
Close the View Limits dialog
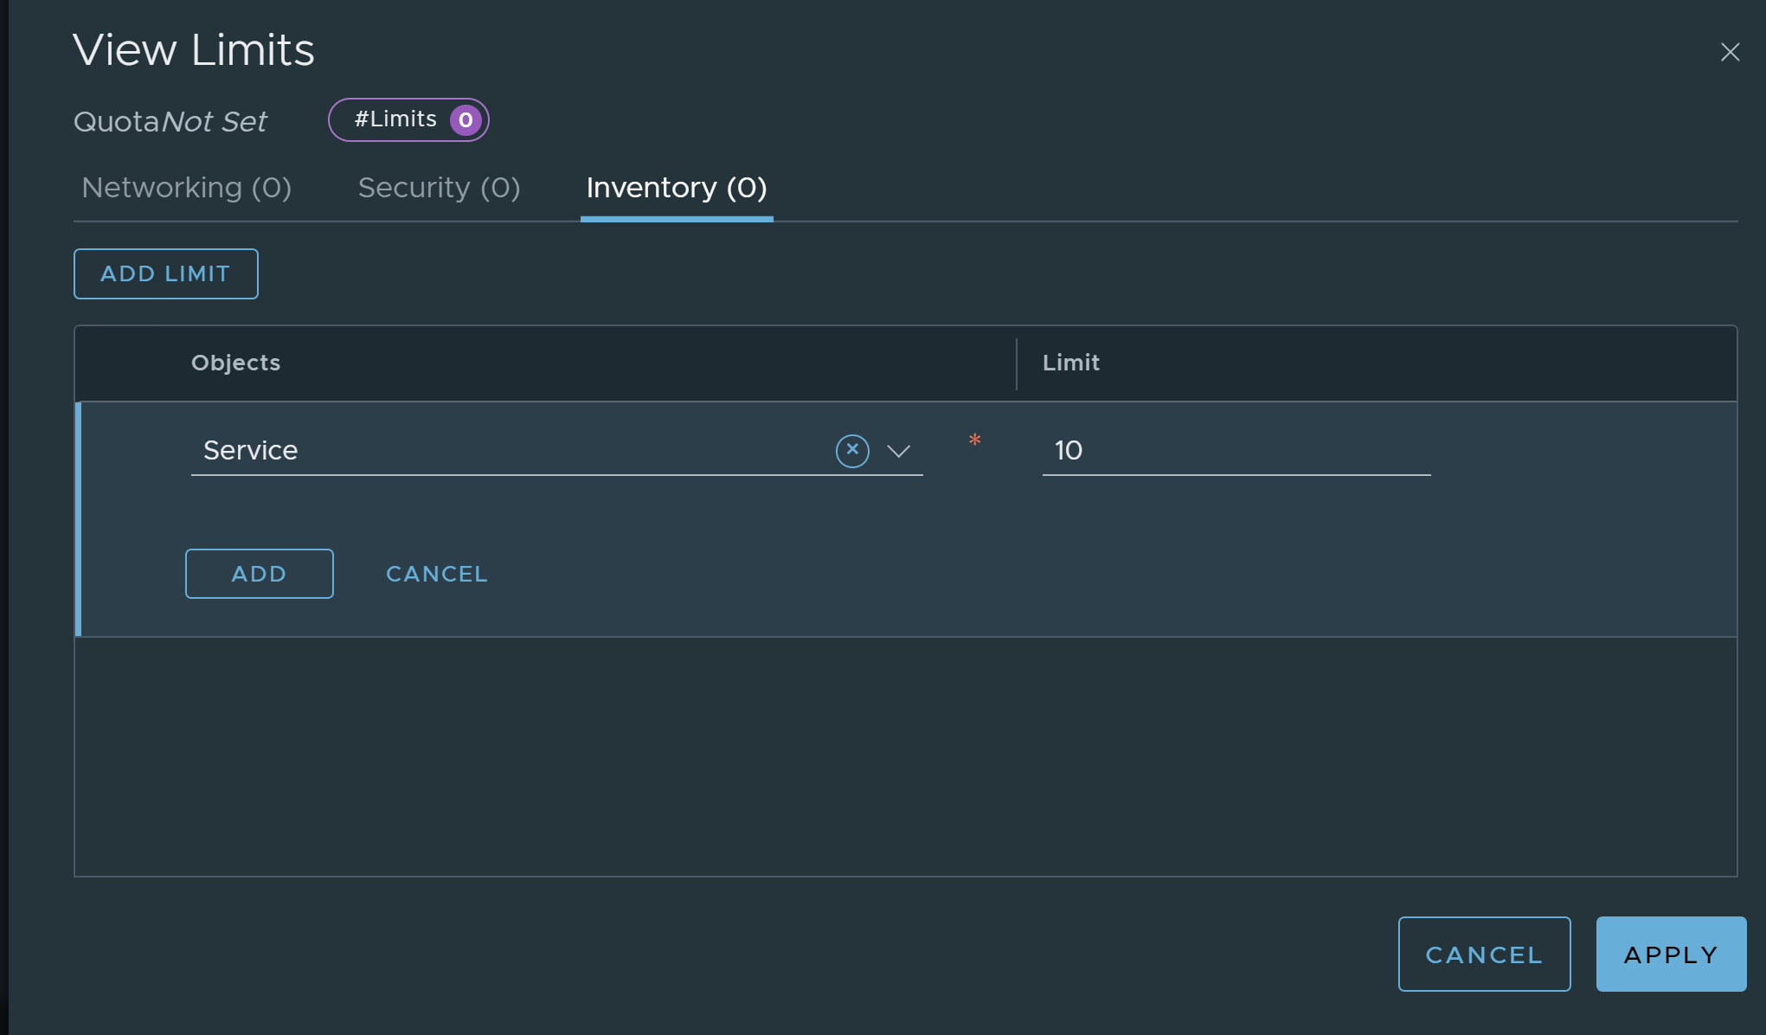pyautogui.click(x=1730, y=52)
